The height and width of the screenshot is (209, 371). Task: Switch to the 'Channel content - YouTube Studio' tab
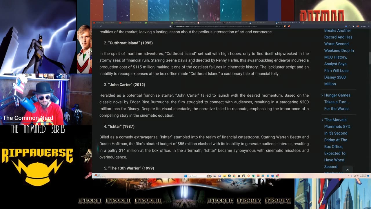tap(130, 23)
